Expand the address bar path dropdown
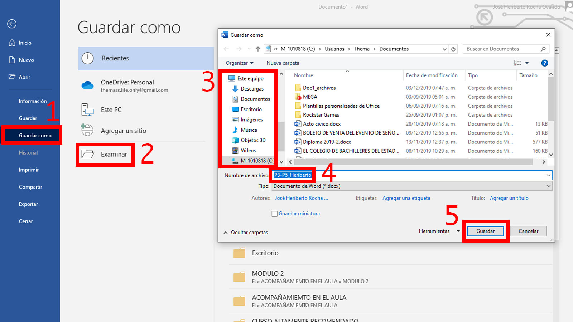The image size is (573, 322). tap(444, 49)
